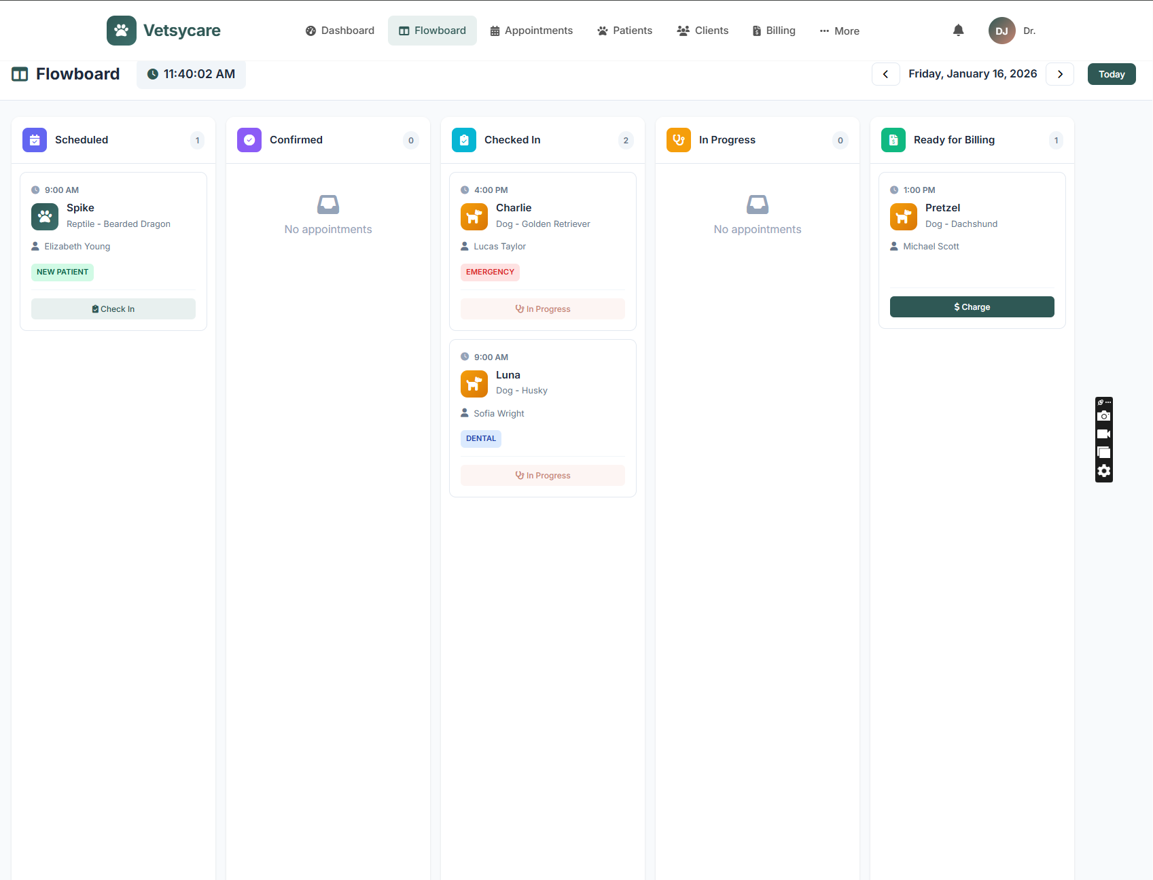Image resolution: width=1153 pixels, height=880 pixels.
Task: Open the More navigation menu
Action: click(x=839, y=31)
